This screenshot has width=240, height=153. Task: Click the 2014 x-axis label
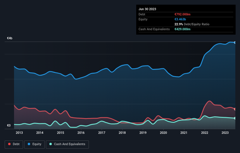tap(40, 133)
